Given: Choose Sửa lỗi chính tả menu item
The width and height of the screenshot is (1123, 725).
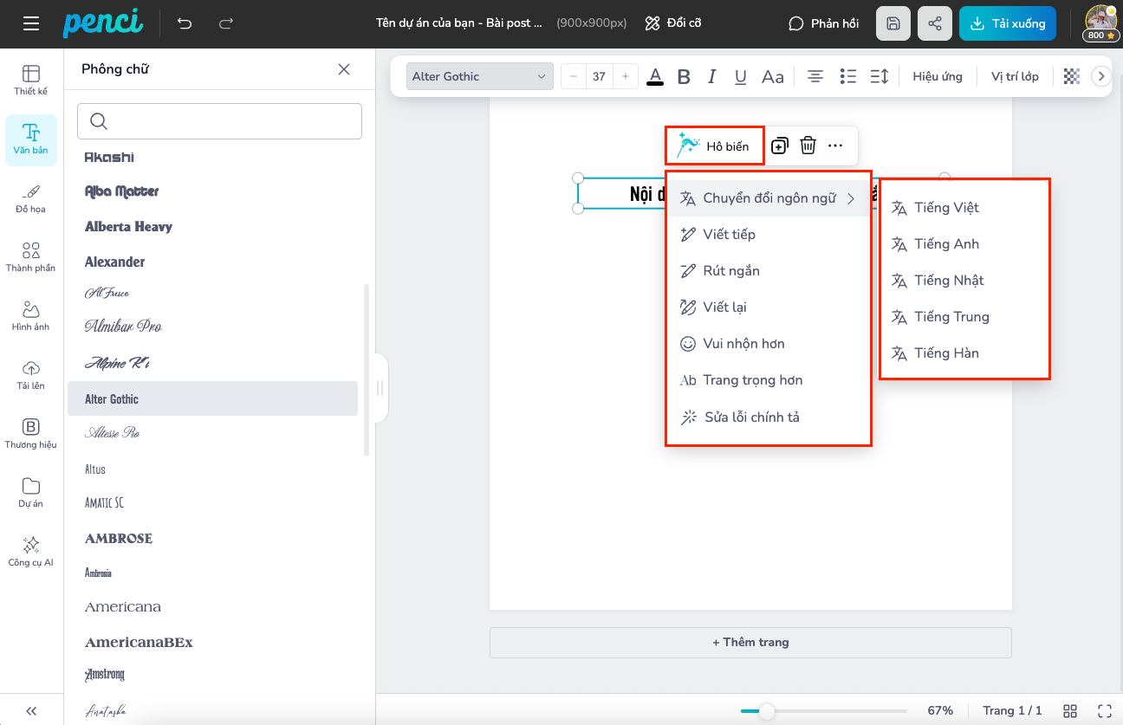Looking at the screenshot, I should click(x=751, y=418).
